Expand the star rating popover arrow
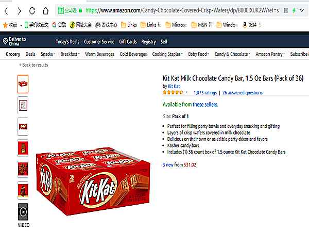309x232 pixels. click(x=187, y=93)
